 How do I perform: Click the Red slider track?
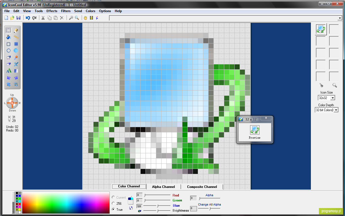pyautogui.click(x=157, y=195)
